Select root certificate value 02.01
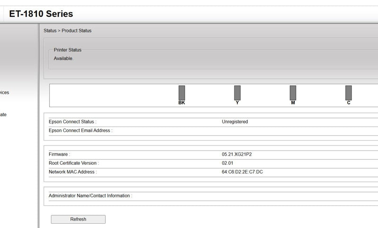378x228 pixels. 228,163
